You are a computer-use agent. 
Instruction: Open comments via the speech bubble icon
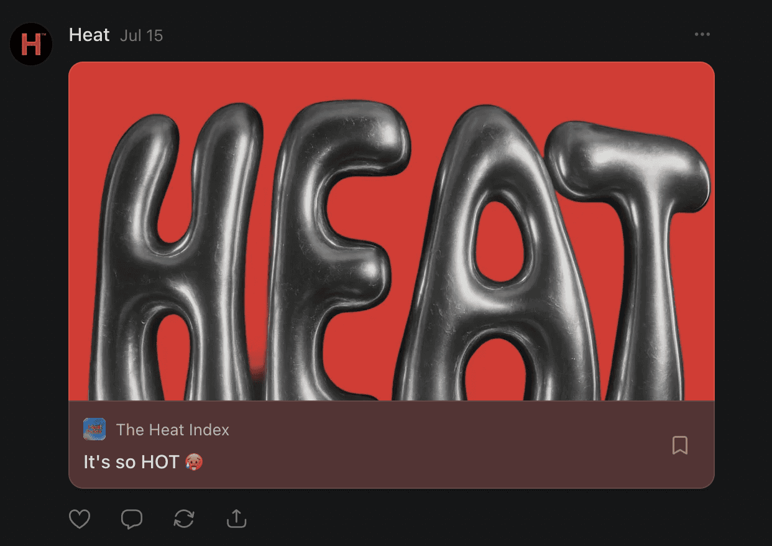(132, 519)
